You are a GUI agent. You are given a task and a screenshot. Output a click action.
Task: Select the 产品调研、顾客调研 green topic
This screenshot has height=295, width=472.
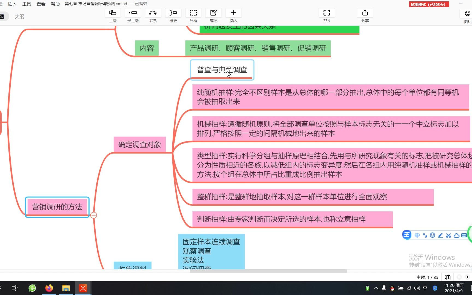(258, 48)
